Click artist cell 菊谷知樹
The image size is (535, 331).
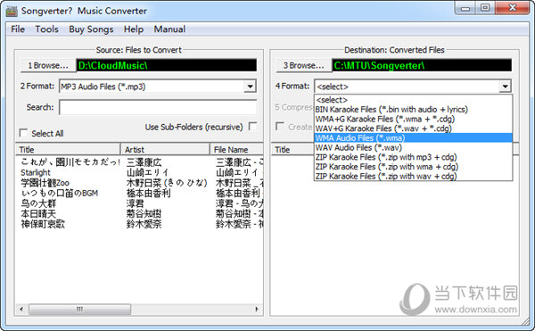click(x=144, y=213)
